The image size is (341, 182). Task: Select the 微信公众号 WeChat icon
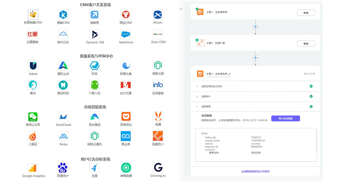(x=33, y=117)
